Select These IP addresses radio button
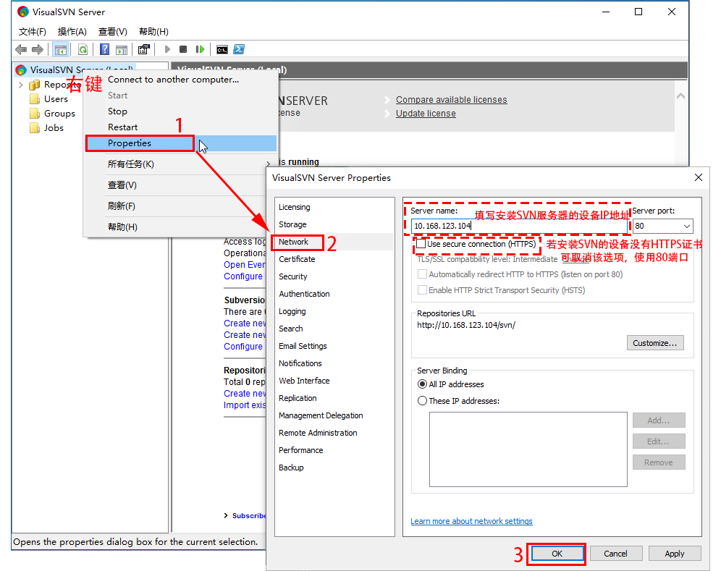This screenshot has height=571, width=721. 422,401
